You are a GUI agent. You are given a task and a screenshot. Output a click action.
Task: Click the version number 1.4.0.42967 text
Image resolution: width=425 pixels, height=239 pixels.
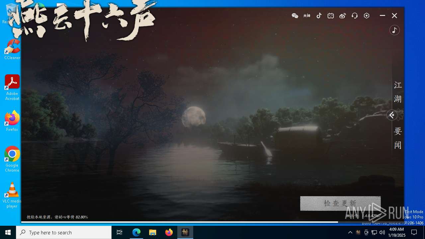(371, 216)
